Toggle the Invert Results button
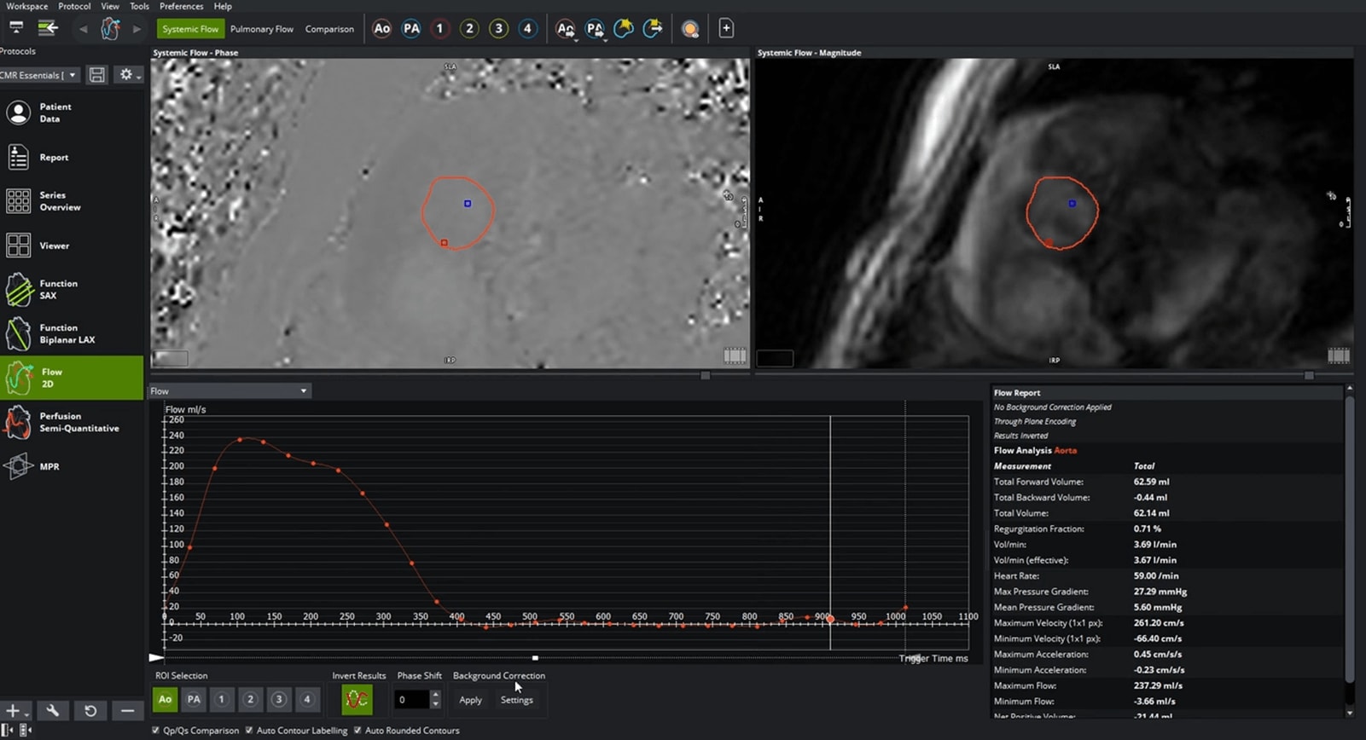 tap(357, 700)
